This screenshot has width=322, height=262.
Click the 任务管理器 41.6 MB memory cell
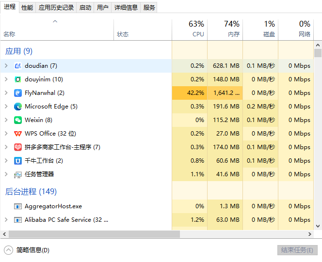click(225, 174)
